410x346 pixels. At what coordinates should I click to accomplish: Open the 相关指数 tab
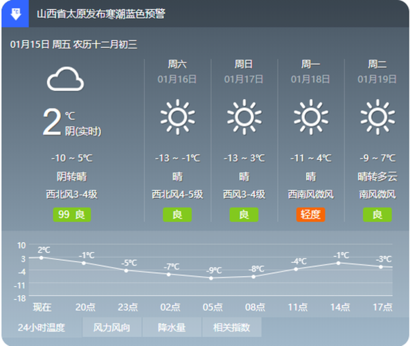click(x=232, y=327)
